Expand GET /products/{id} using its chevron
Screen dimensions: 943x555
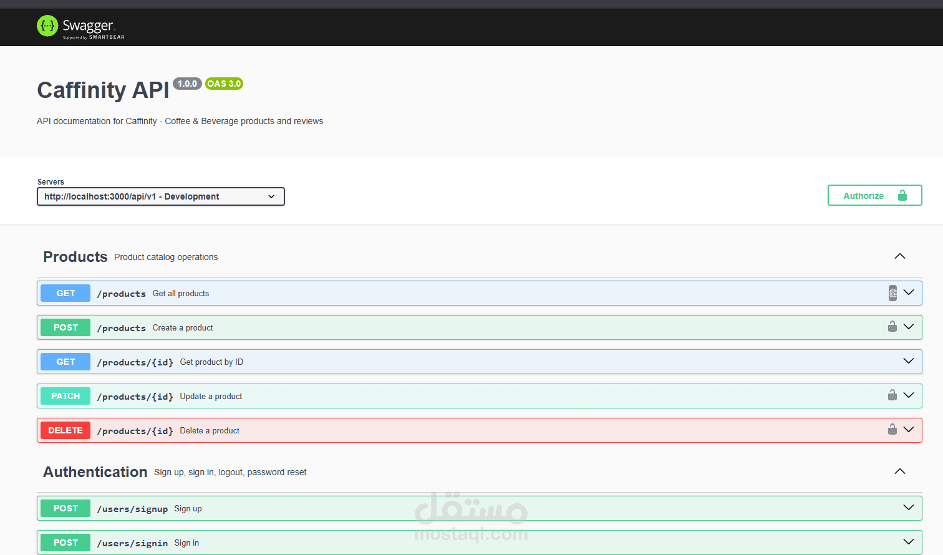[x=909, y=361]
